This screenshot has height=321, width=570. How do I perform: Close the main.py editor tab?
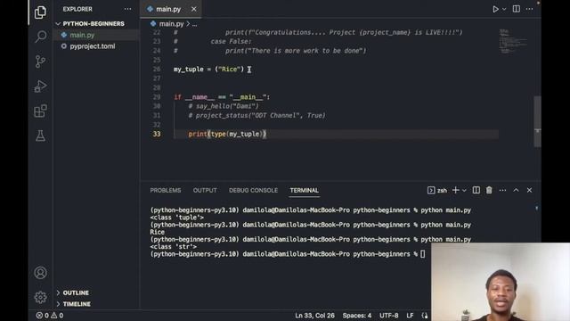point(194,9)
